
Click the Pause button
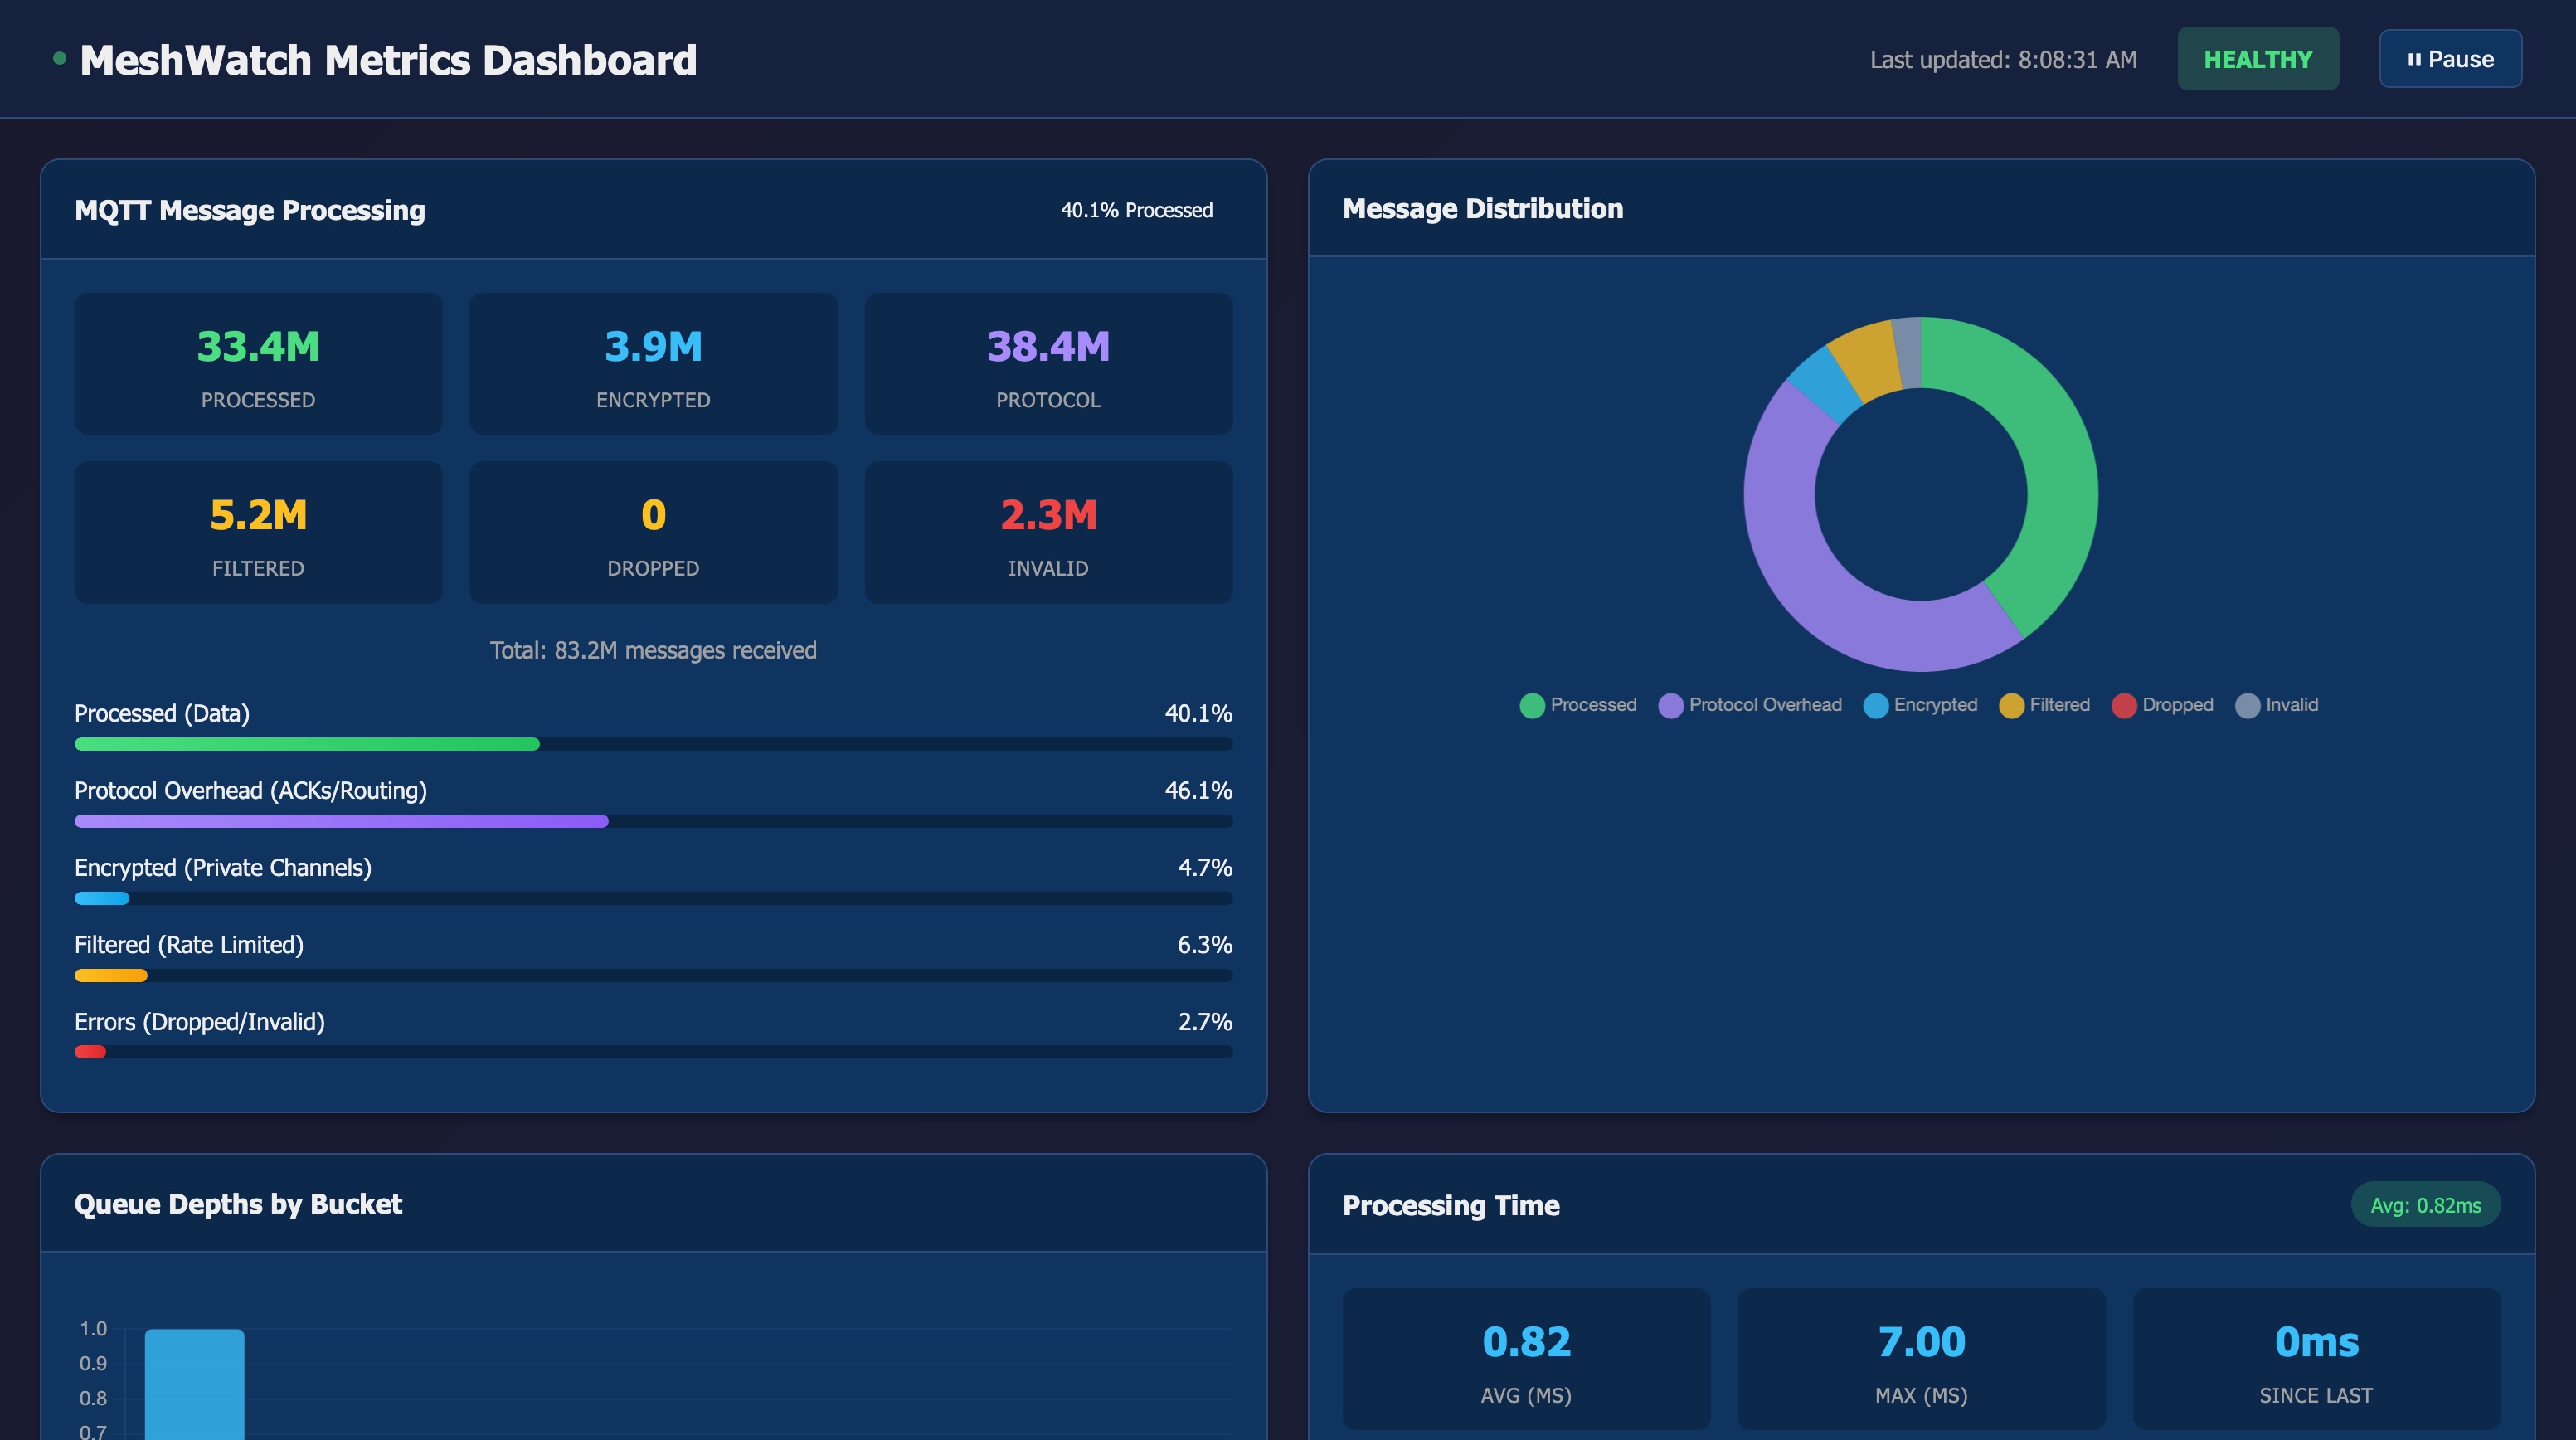pos(2450,59)
